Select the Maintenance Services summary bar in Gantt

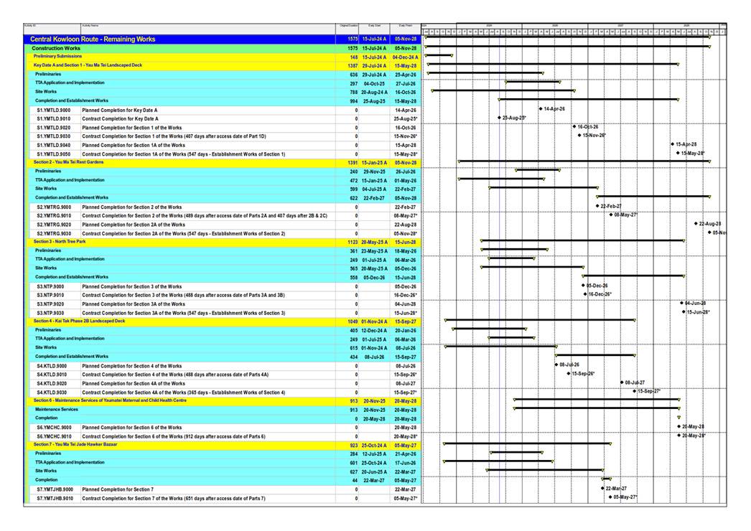596,409
